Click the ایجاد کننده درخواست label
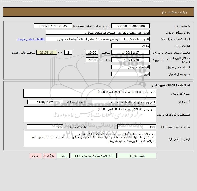Viewport: 197px width, 191px height. click(176, 39)
